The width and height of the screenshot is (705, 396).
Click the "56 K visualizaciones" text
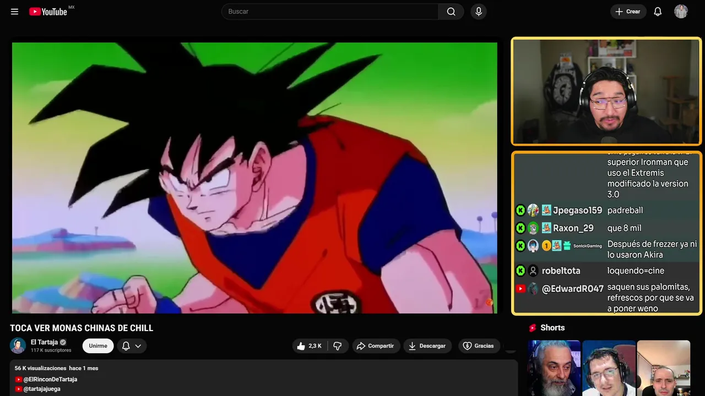tap(41, 368)
